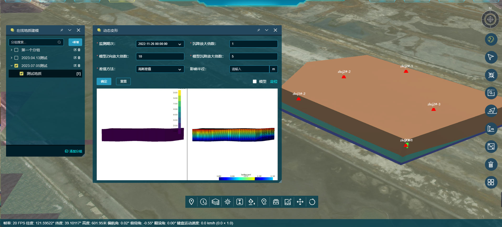Click the move arrows tool in bottom toolbar
This screenshot has height=227, width=502.
(x=300, y=202)
